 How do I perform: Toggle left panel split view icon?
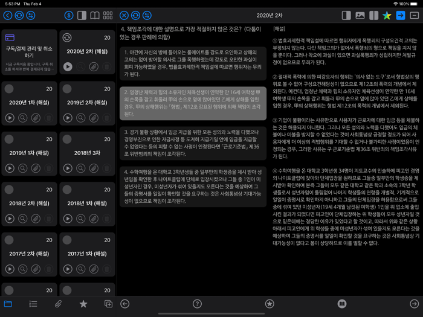82,15
